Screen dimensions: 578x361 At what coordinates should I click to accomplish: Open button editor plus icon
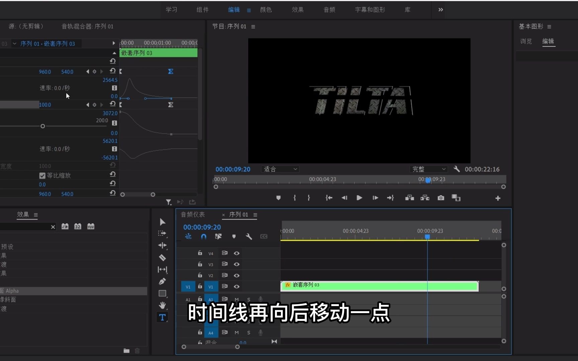(498, 198)
